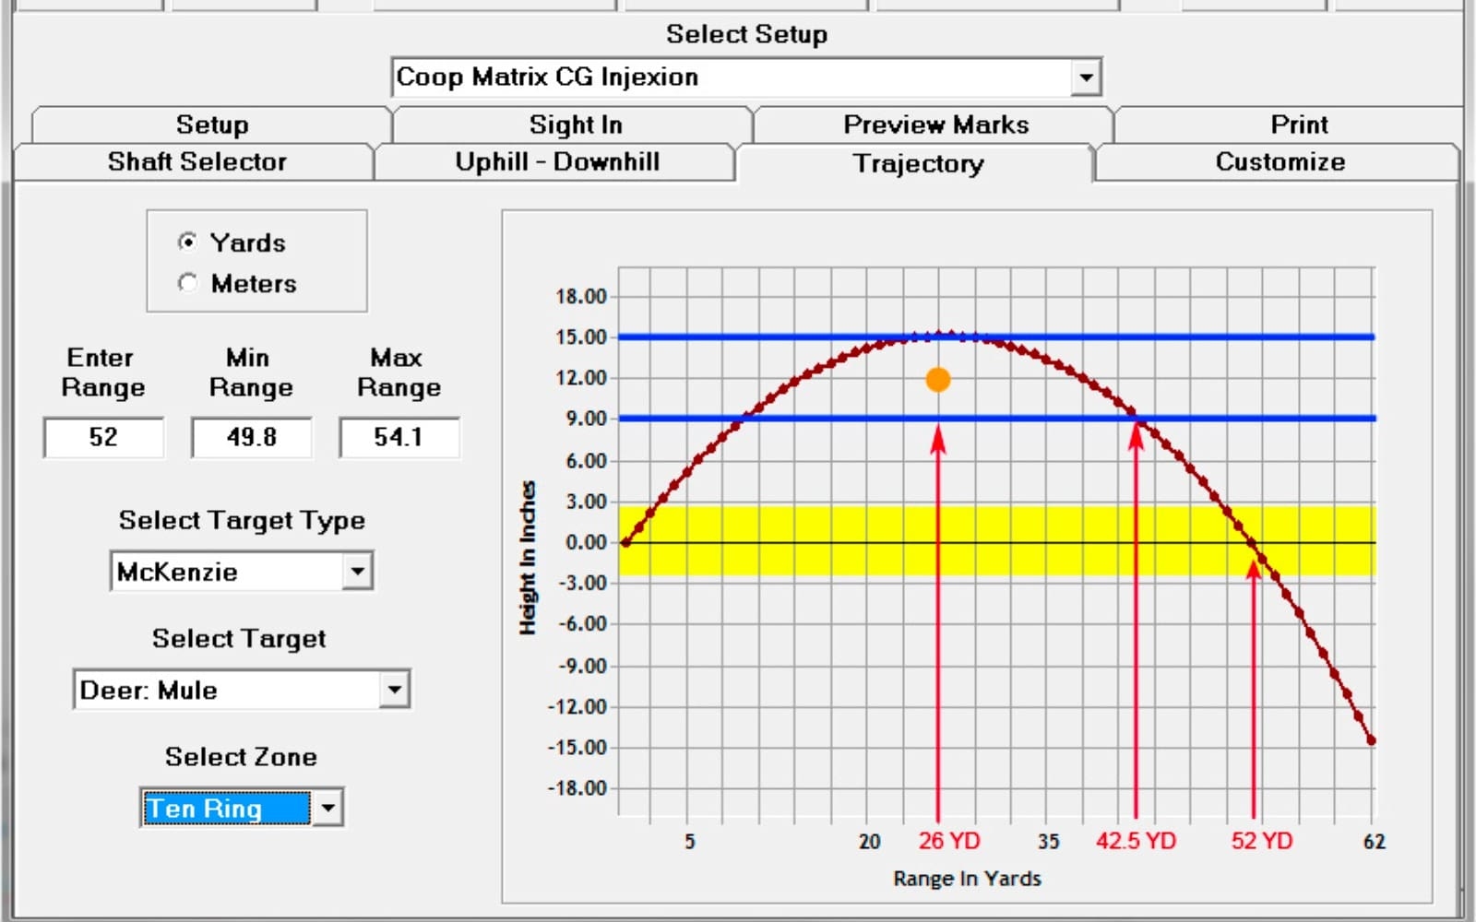The image size is (1476, 922).
Task: Open the Uphill - Downhill tab
Action: pyautogui.click(x=557, y=162)
